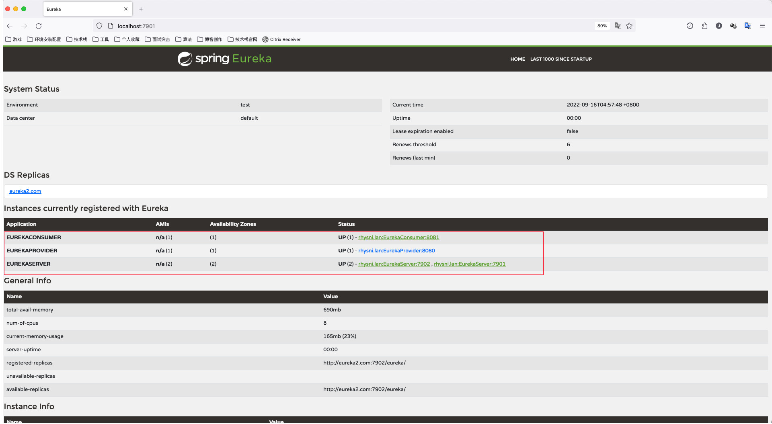Viewport: 772px width, 424px height.
Task: Open the browser hamburger menu
Action: coord(762,26)
